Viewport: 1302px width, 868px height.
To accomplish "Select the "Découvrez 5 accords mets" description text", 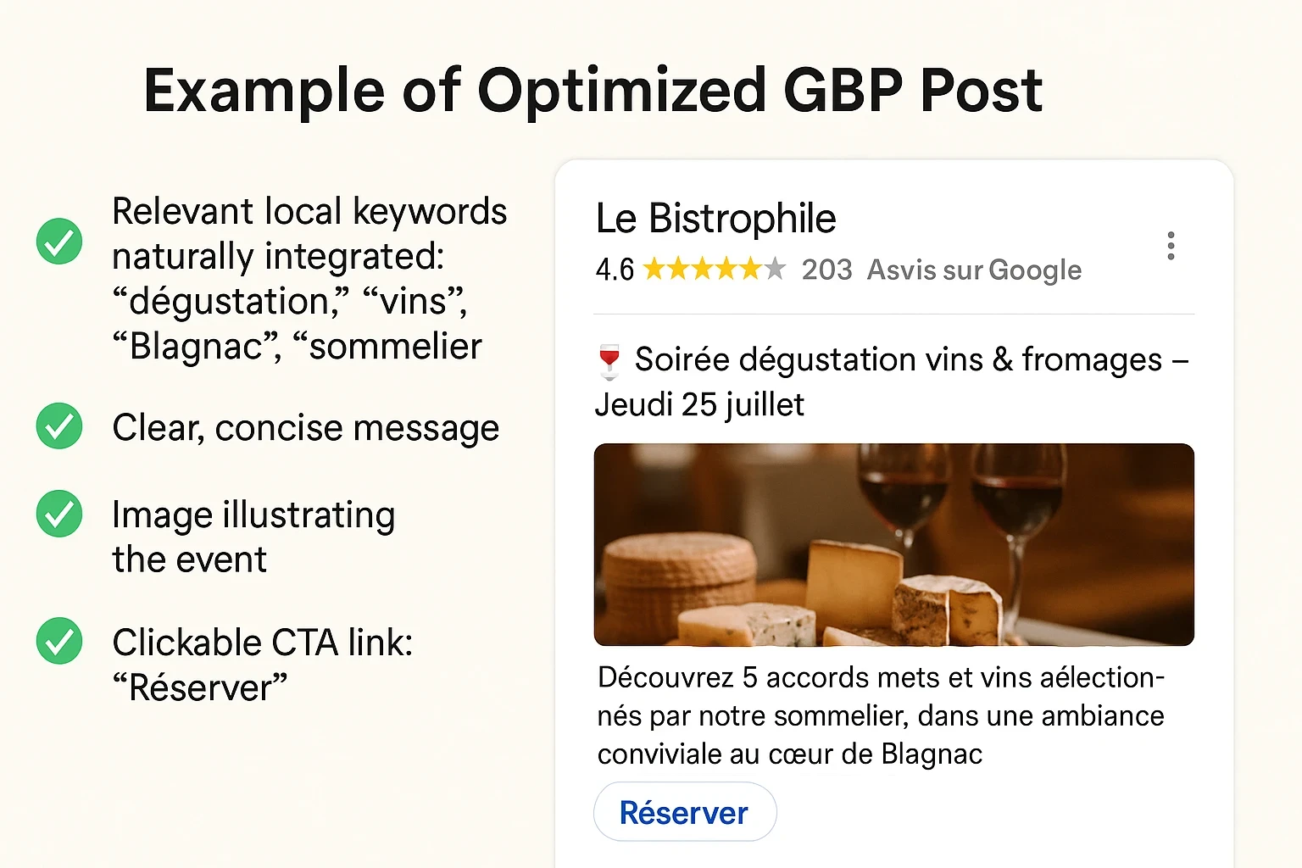I will pos(880,715).
